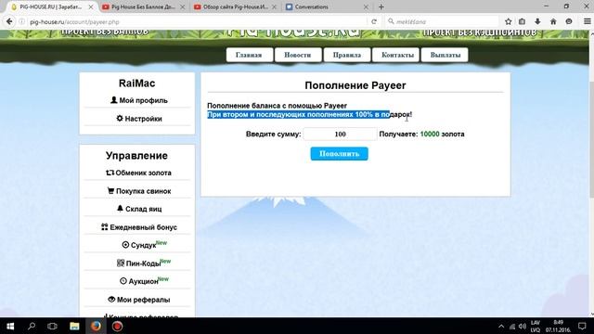Reload the page with the refresh icon
The width and height of the screenshot is (594, 334).
[x=374, y=21]
